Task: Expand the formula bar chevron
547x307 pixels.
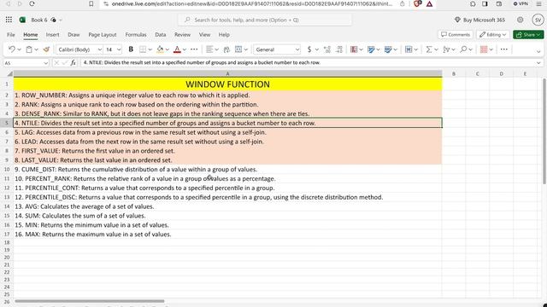Action: tap(538, 63)
